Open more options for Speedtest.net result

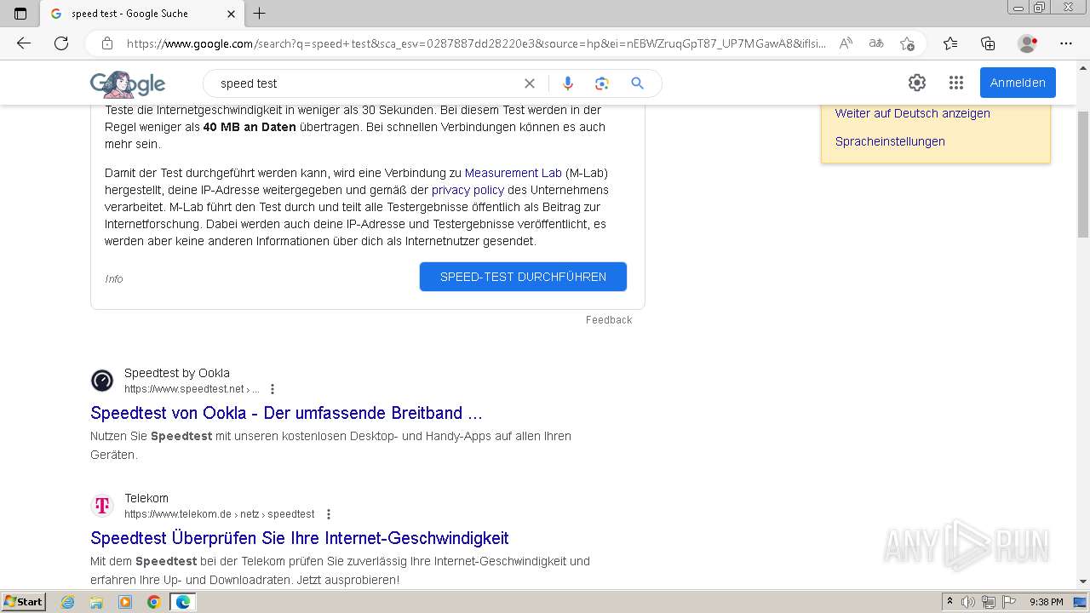pyautogui.click(x=272, y=389)
